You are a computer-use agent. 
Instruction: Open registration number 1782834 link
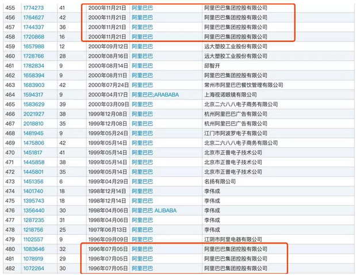(33, 66)
